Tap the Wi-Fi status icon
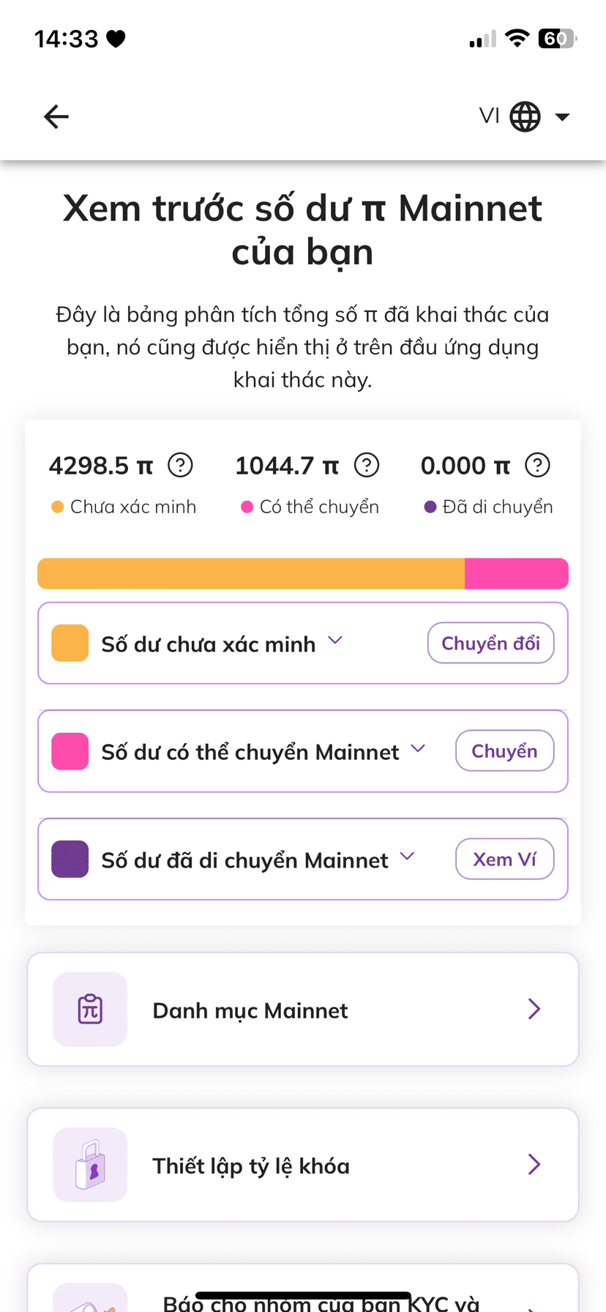606x1312 pixels. click(517, 38)
